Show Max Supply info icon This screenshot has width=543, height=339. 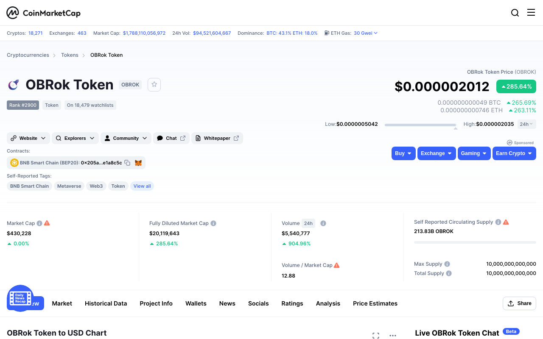point(447,264)
